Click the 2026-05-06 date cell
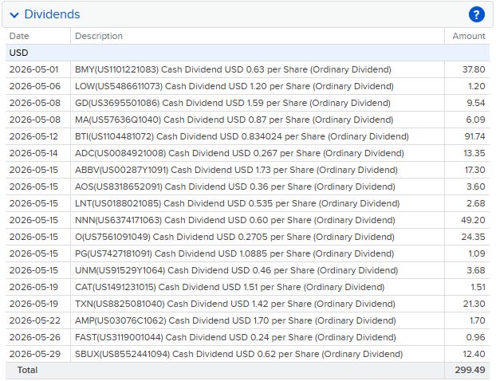The image size is (496, 381). [35, 86]
